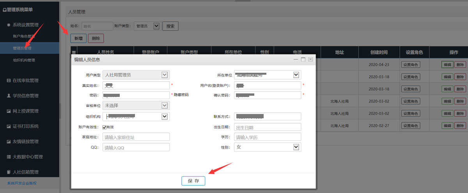Click the person icon for 学员信息管理
This screenshot has height=193, width=468.
click(x=9, y=96)
